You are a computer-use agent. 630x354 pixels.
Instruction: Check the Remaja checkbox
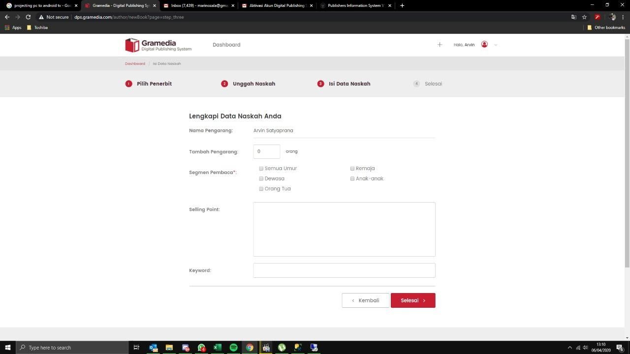(x=352, y=169)
